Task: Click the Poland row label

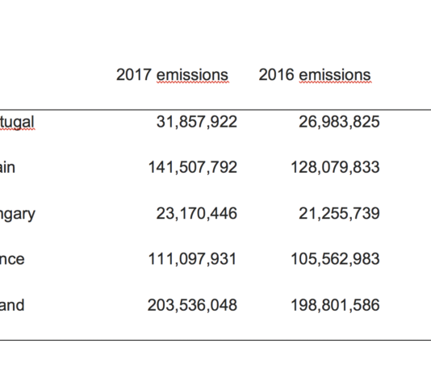Action: [12, 305]
